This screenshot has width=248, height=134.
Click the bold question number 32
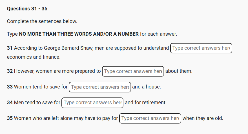click(x=10, y=71)
